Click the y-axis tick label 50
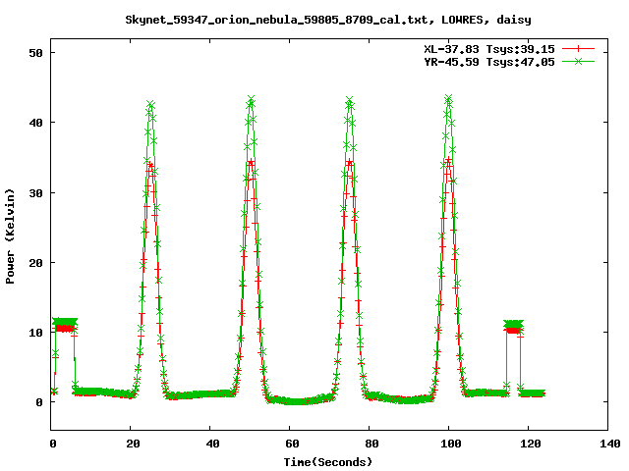The image size is (629, 471). pyautogui.click(x=35, y=53)
